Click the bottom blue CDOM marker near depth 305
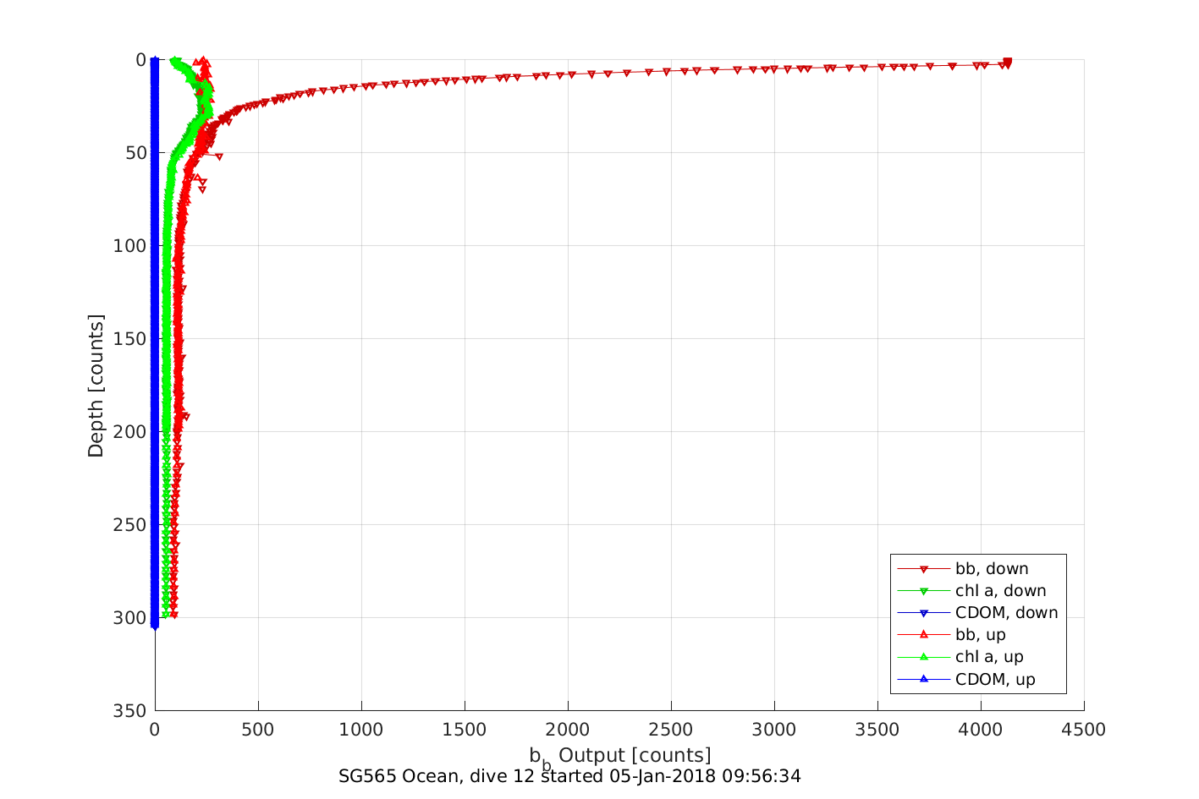 [155, 626]
